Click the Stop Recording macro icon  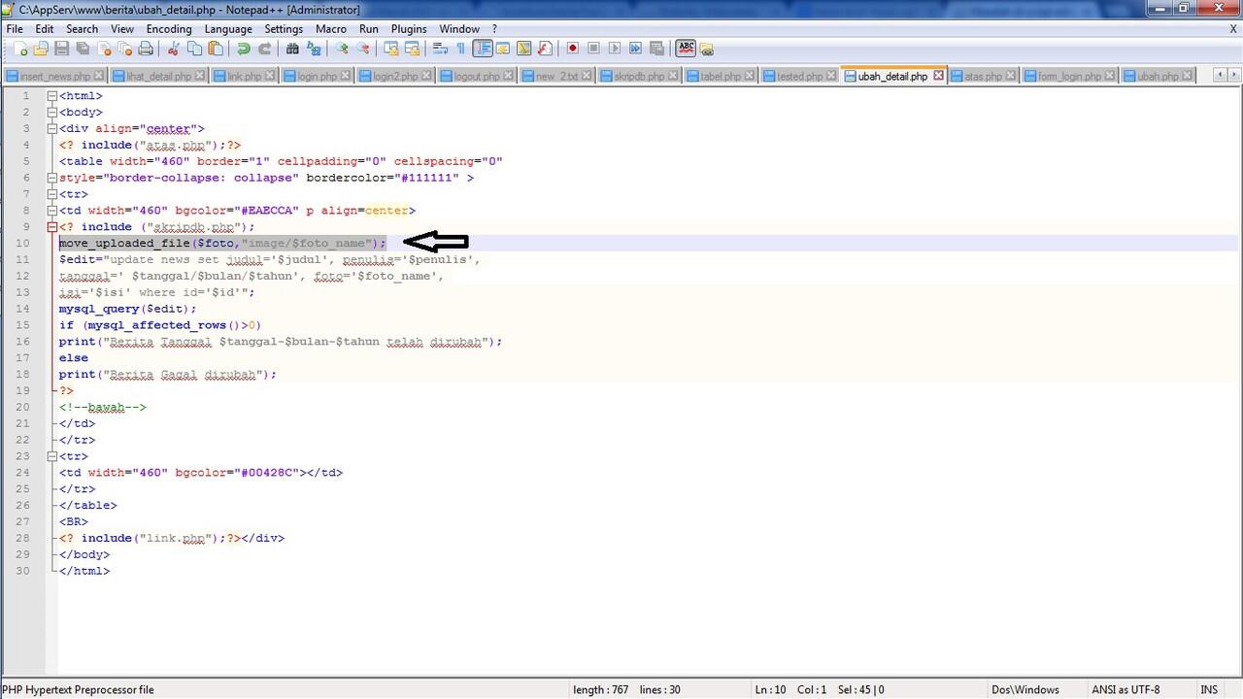point(593,49)
